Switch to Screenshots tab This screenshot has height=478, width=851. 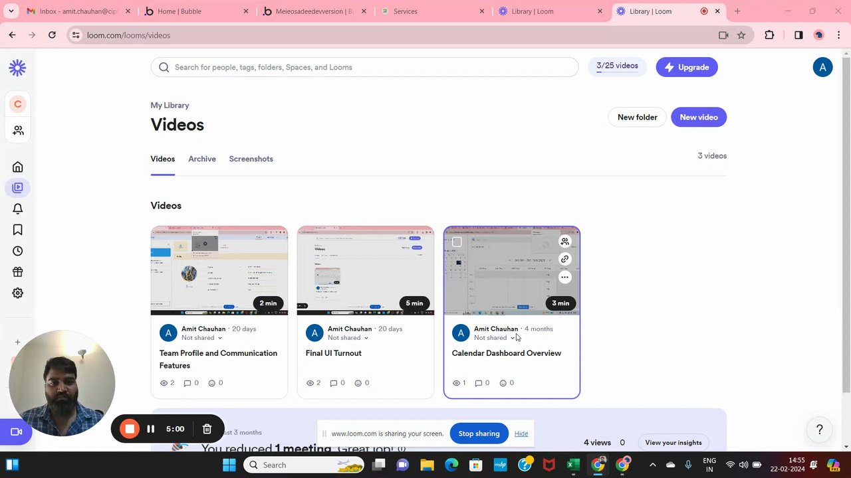click(x=251, y=159)
